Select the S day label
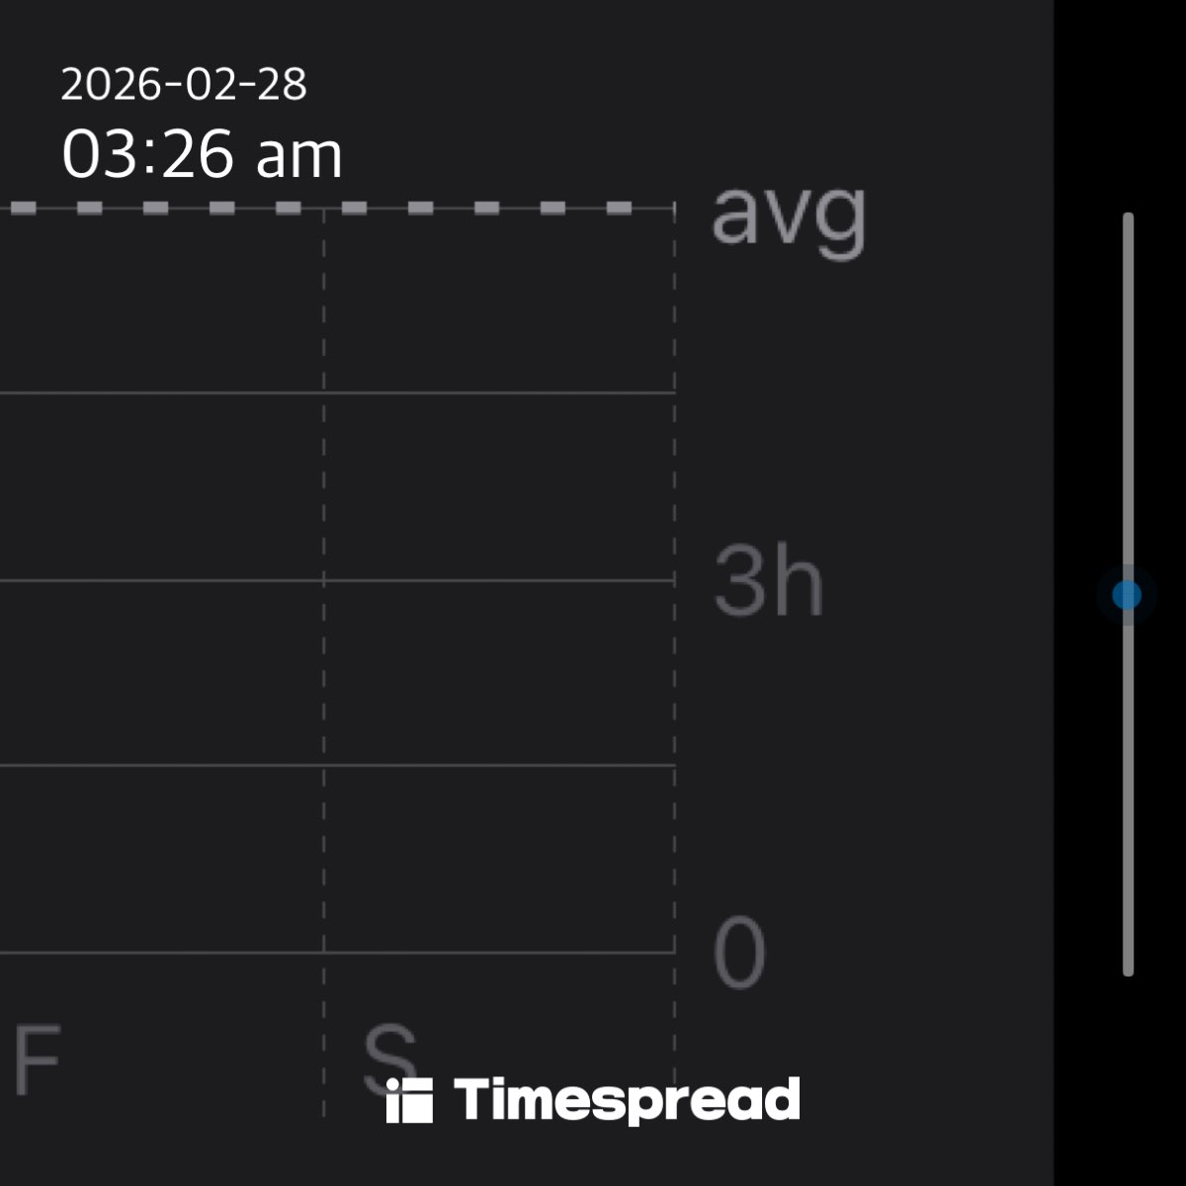The width and height of the screenshot is (1186, 1186). click(x=388, y=1058)
